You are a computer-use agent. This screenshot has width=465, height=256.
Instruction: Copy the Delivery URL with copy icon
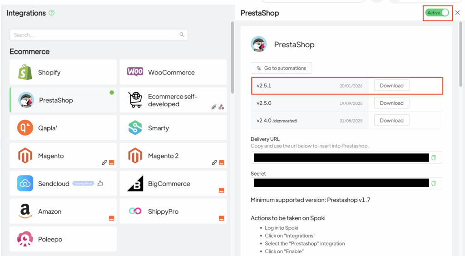pyautogui.click(x=434, y=158)
